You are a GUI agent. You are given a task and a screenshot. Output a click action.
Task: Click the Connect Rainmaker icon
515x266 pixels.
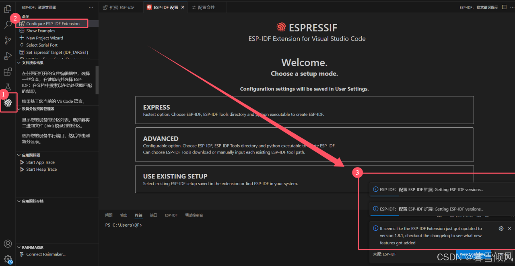coord(22,254)
